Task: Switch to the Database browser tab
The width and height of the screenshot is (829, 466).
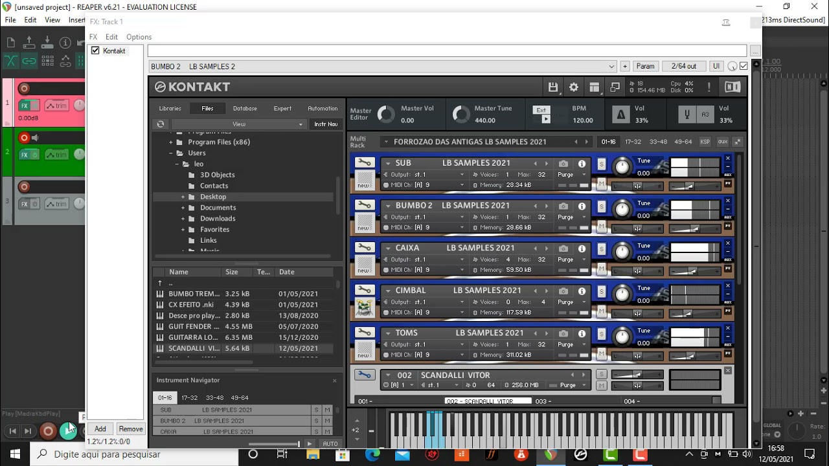Action: pos(245,109)
